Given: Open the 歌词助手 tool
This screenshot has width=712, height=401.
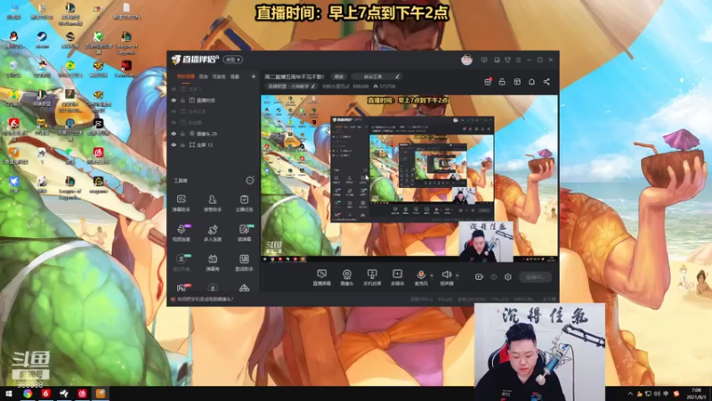Looking at the screenshot, I should (244, 263).
